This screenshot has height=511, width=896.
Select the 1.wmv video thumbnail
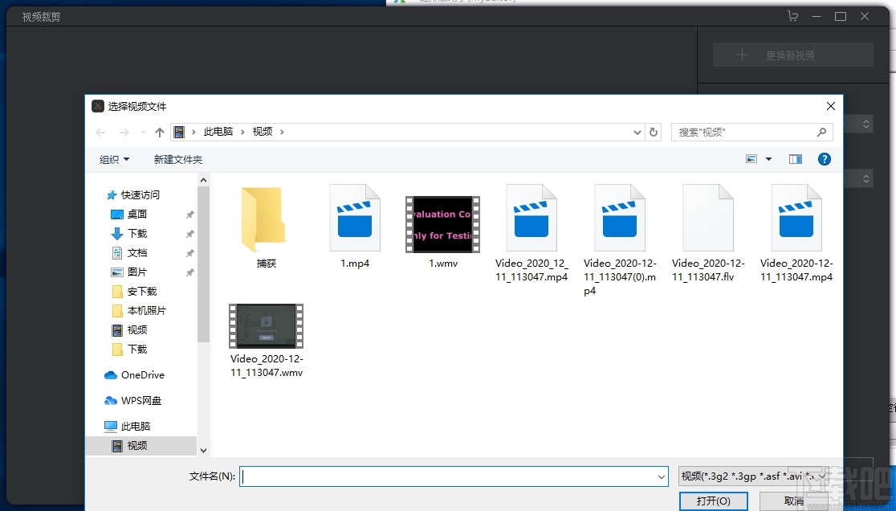point(442,223)
